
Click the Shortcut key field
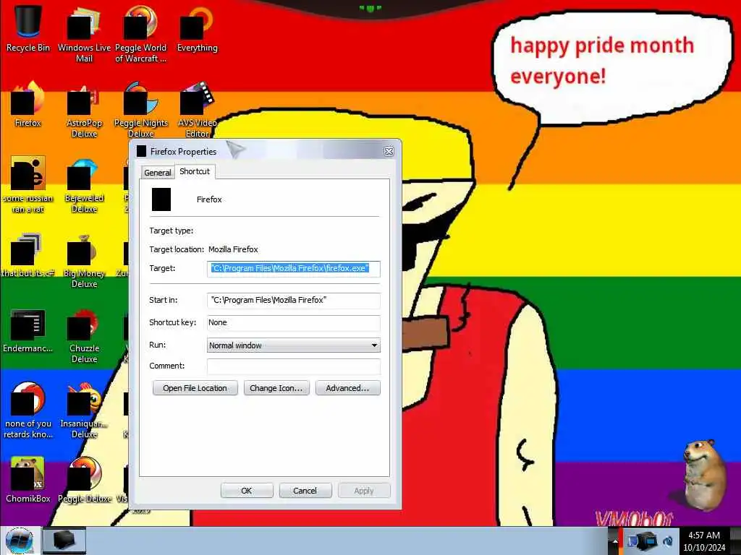click(x=294, y=323)
